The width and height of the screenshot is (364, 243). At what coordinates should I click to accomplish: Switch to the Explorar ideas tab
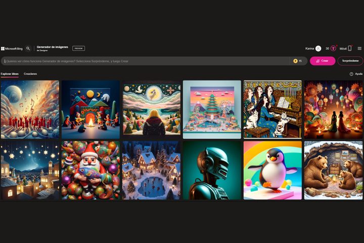tap(10, 74)
